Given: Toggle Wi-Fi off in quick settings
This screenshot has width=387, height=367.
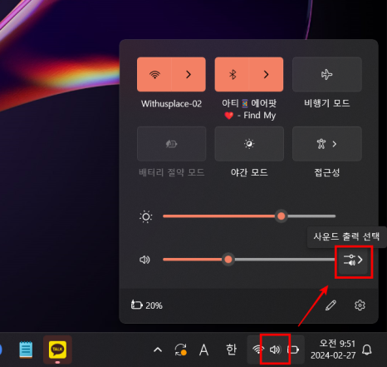Looking at the screenshot, I should (x=154, y=74).
